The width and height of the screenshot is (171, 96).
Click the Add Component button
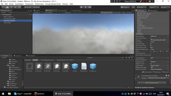click(x=152, y=83)
